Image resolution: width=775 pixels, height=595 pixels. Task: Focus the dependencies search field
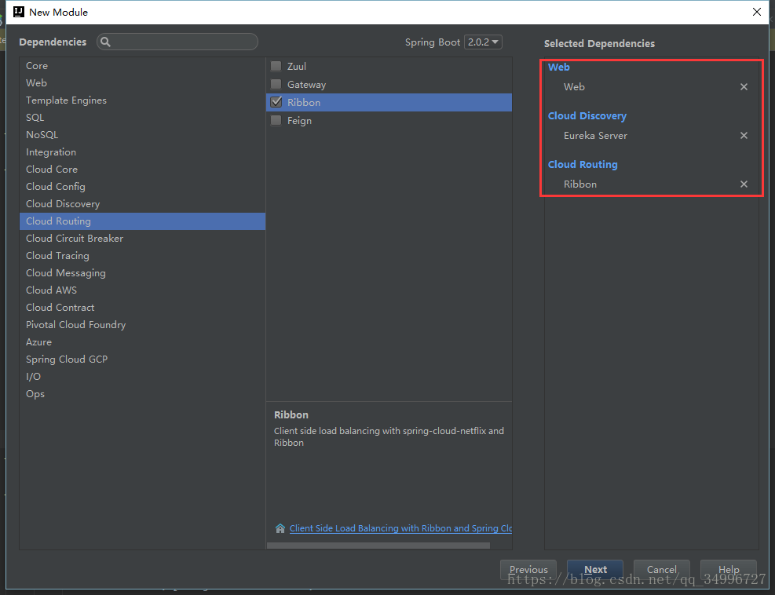point(177,42)
